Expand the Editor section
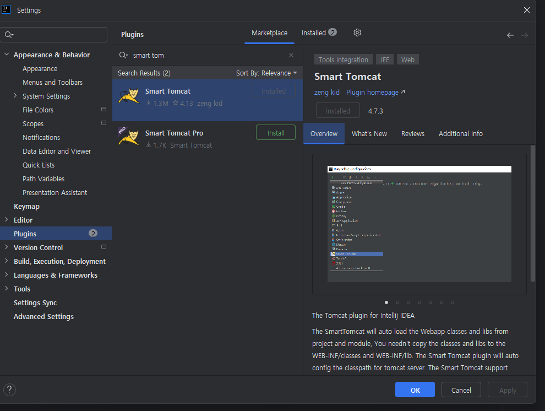The image size is (545, 411). pyautogui.click(x=7, y=219)
